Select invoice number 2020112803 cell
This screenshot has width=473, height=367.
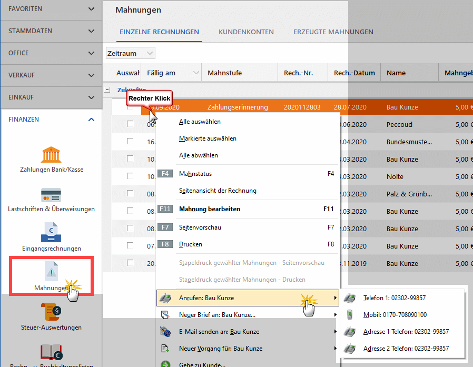point(302,107)
